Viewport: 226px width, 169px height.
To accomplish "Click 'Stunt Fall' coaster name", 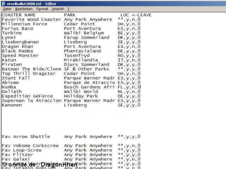I will [16, 78].
